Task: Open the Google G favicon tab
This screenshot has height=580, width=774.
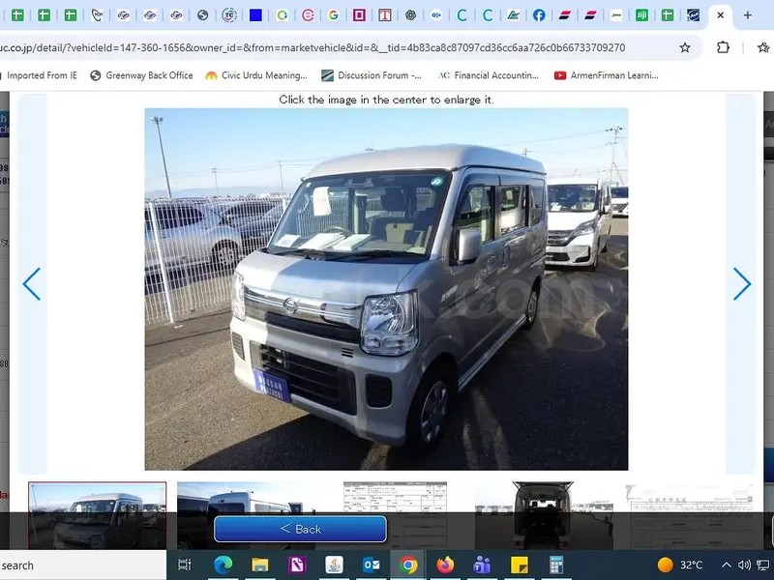Action: pos(333,15)
